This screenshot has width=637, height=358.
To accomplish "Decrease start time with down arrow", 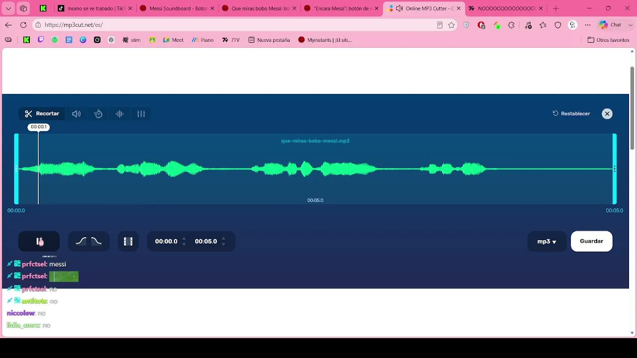I will [184, 245].
